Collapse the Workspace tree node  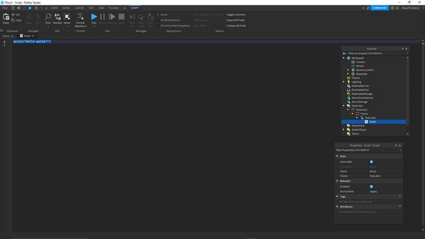(x=344, y=58)
